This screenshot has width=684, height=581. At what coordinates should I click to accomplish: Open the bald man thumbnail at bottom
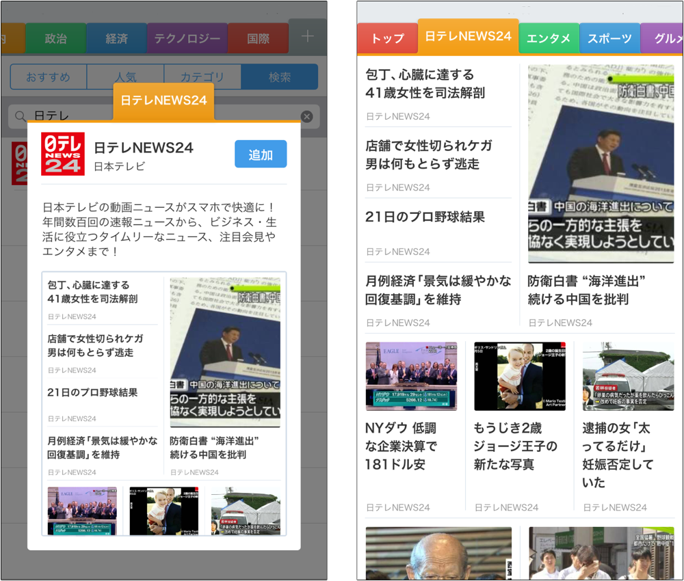click(x=438, y=553)
